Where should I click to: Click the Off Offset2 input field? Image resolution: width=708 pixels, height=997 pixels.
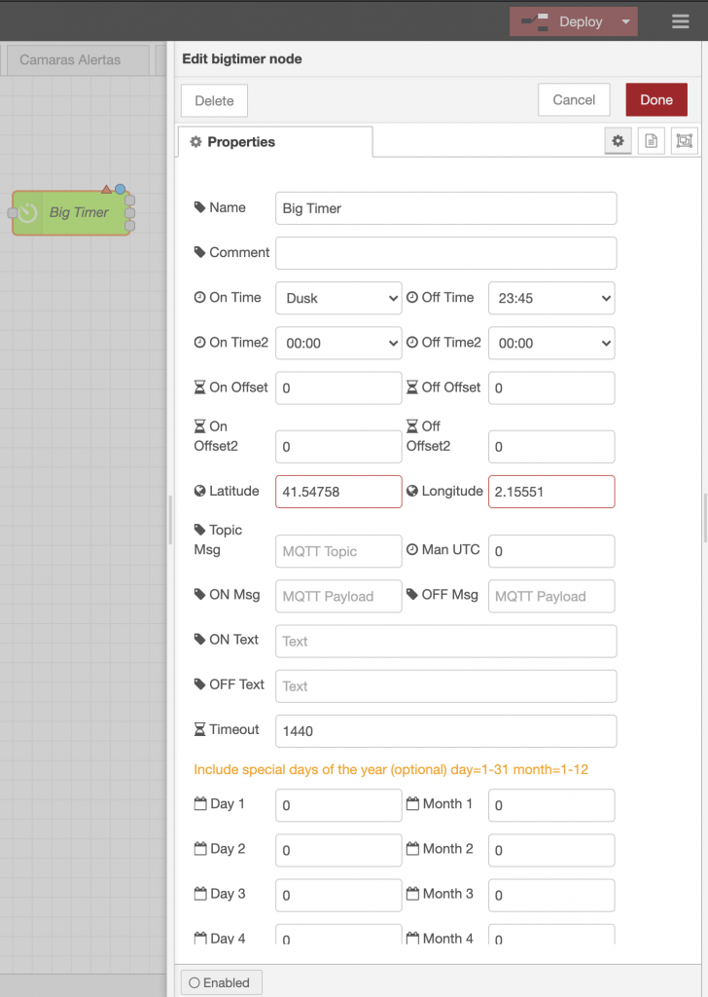click(551, 447)
